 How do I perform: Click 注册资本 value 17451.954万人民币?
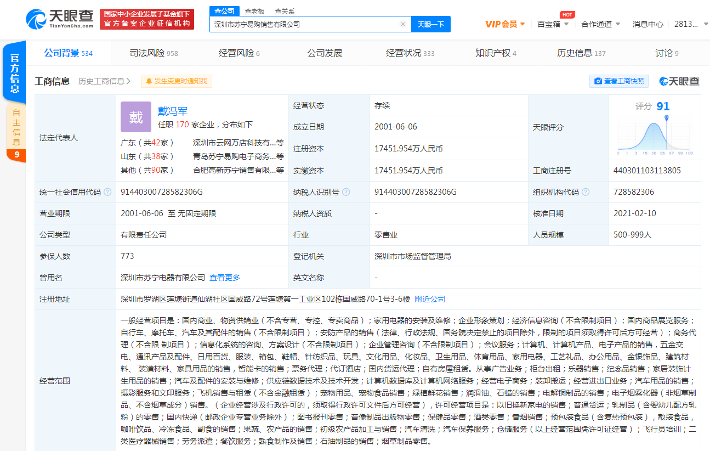click(x=408, y=149)
